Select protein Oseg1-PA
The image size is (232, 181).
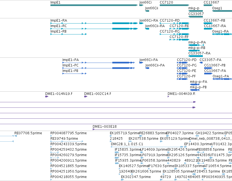(x=221, y=76)
